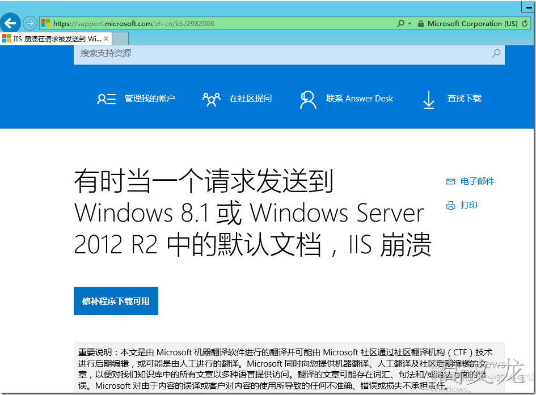Click the 查找下载 download arrow icon

pos(429,100)
